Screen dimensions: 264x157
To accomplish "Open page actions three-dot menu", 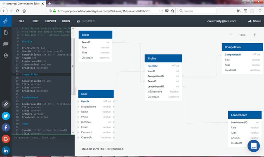I will pos(161,11).
